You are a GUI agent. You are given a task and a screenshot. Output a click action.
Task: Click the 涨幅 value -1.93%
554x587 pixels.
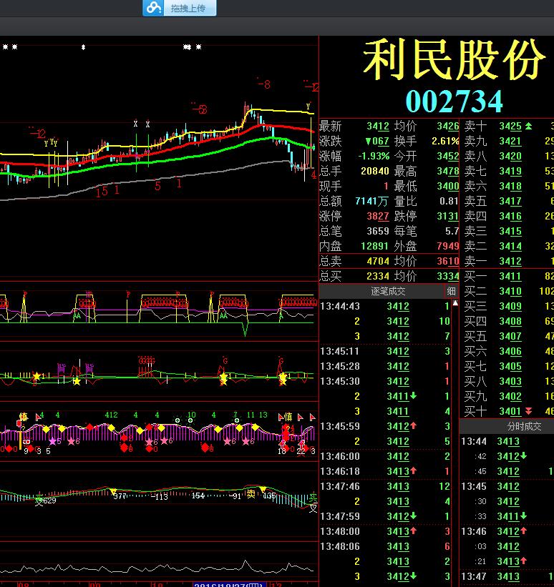click(374, 156)
